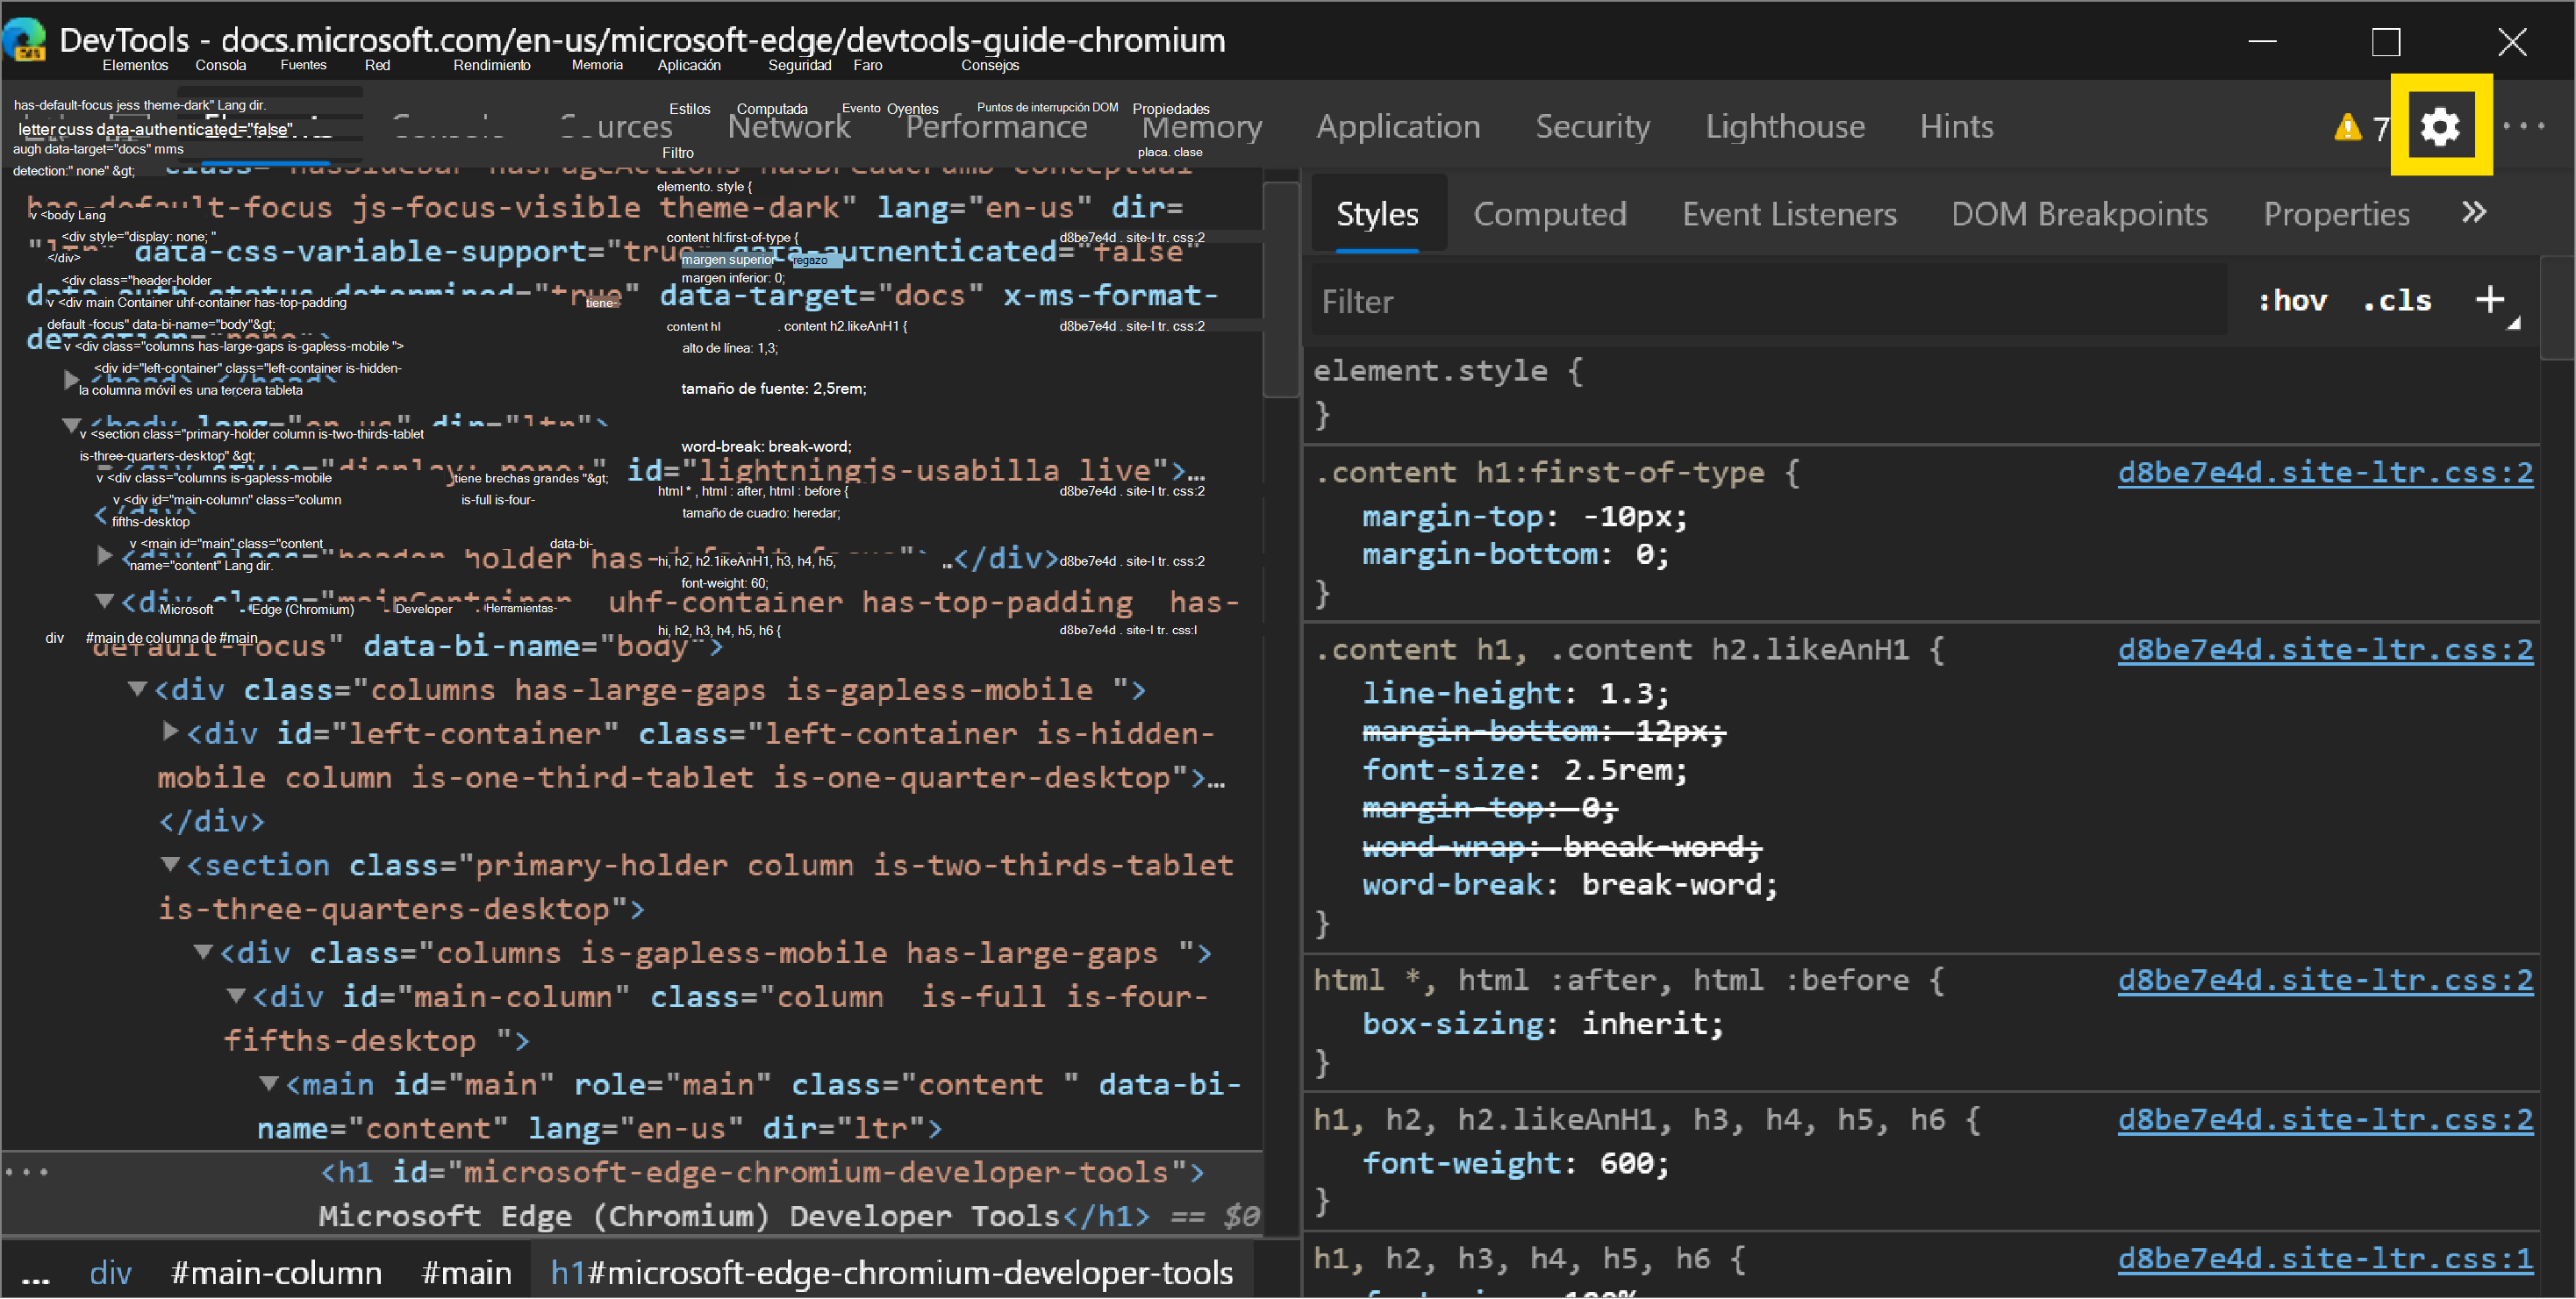Switch to the Computed tab
The height and width of the screenshot is (1299, 2576).
pyautogui.click(x=1550, y=212)
